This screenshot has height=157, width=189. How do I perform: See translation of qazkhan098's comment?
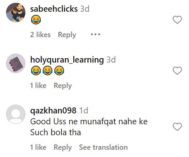click(103, 147)
